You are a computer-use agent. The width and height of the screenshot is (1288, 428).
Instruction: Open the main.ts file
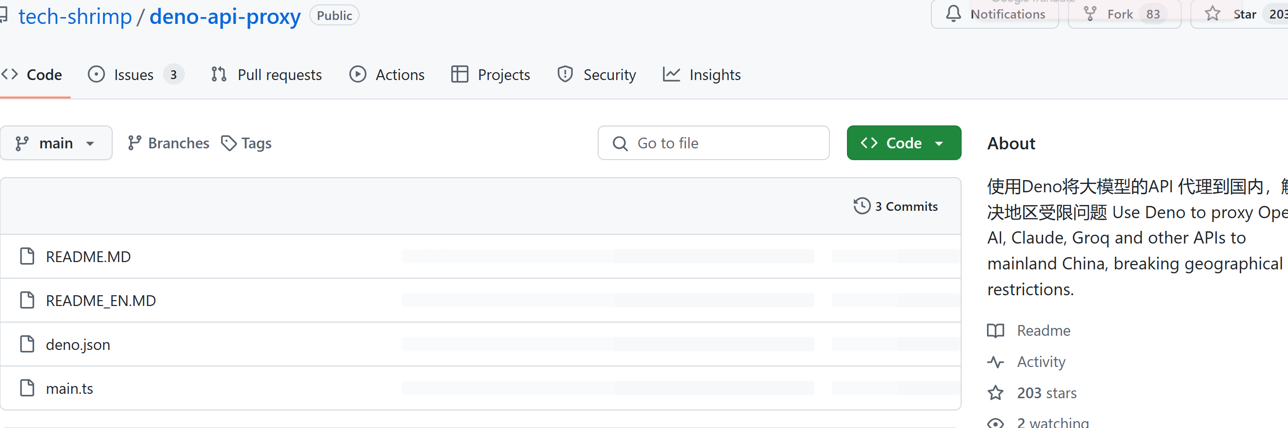pyautogui.click(x=69, y=388)
